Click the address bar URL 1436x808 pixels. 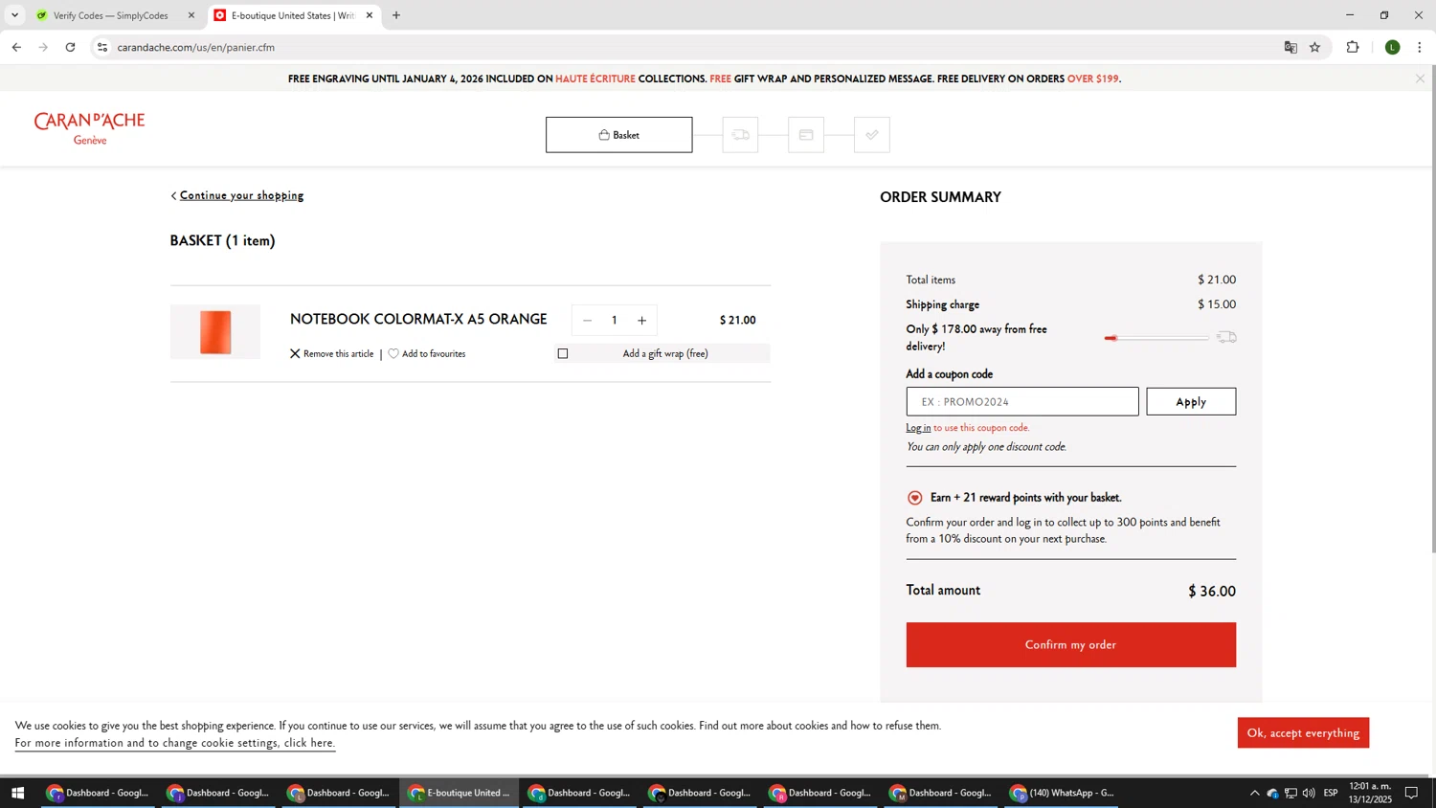click(196, 47)
